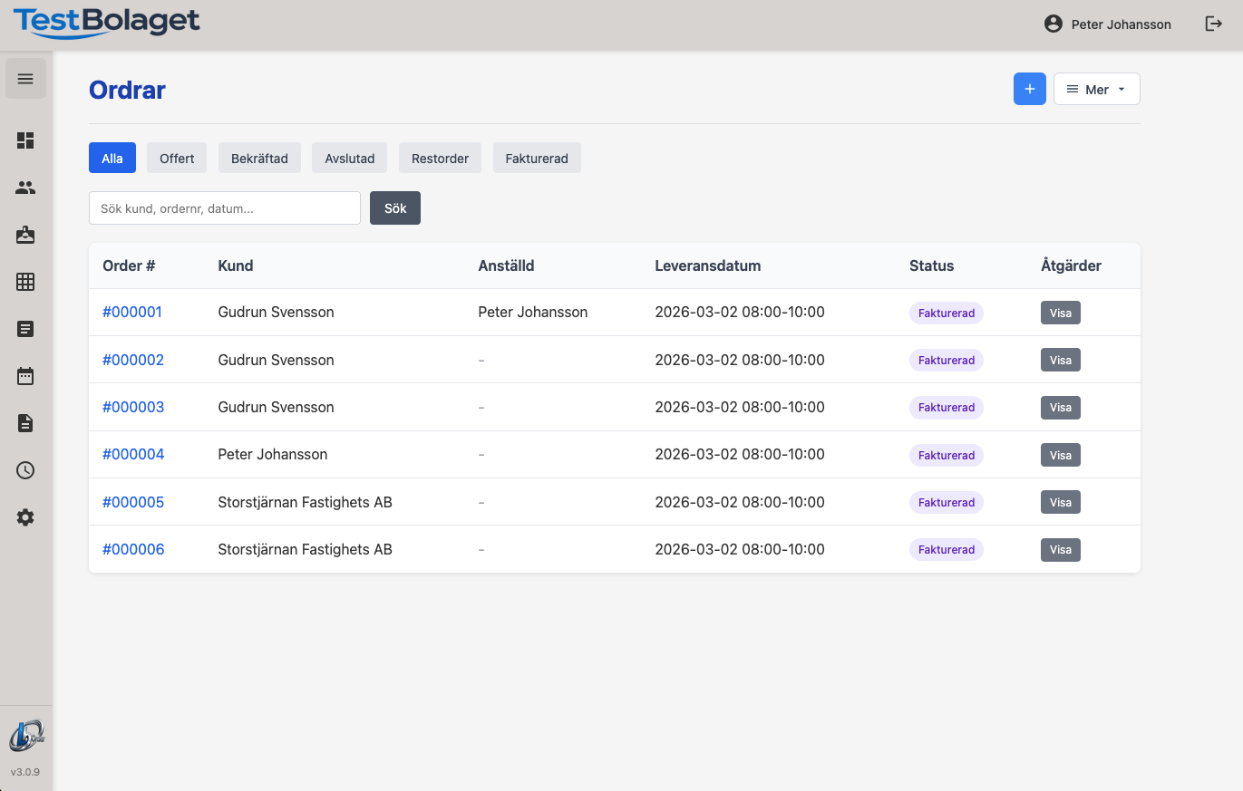Open the customers people icon

pyautogui.click(x=25, y=188)
